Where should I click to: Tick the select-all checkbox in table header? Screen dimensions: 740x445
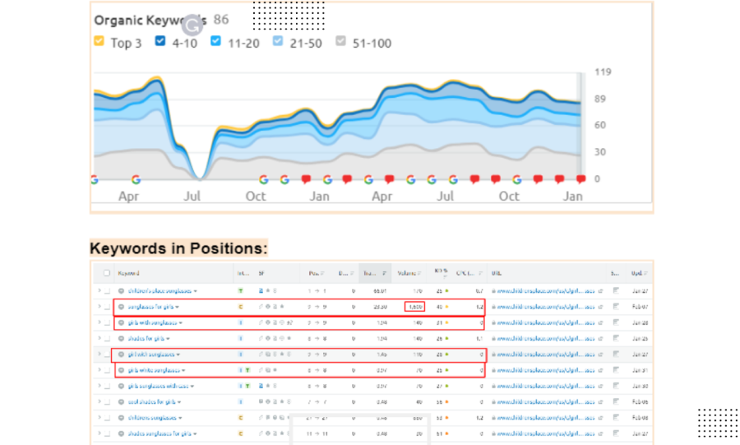pos(107,273)
